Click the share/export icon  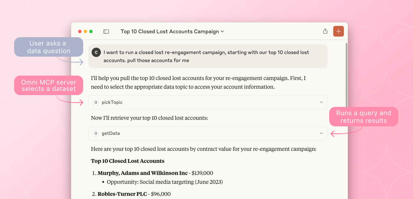(325, 31)
